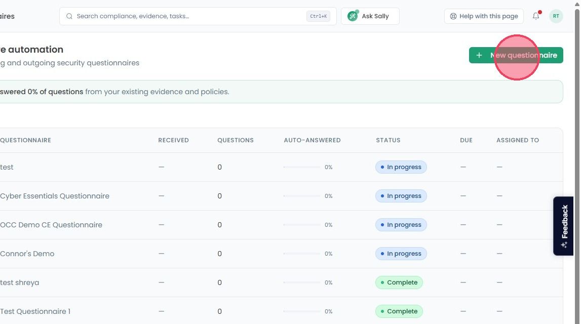Sort by ASSIGNED TO column header
The width and height of the screenshot is (581, 324).
tap(517, 140)
